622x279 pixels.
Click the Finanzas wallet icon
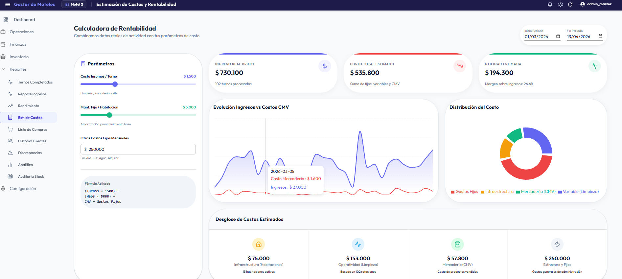coord(3,44)
